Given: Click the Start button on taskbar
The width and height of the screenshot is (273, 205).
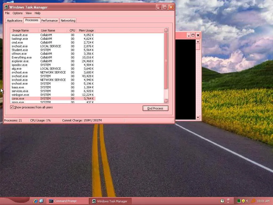Looking at the screenshot, I should coord(15,201).
